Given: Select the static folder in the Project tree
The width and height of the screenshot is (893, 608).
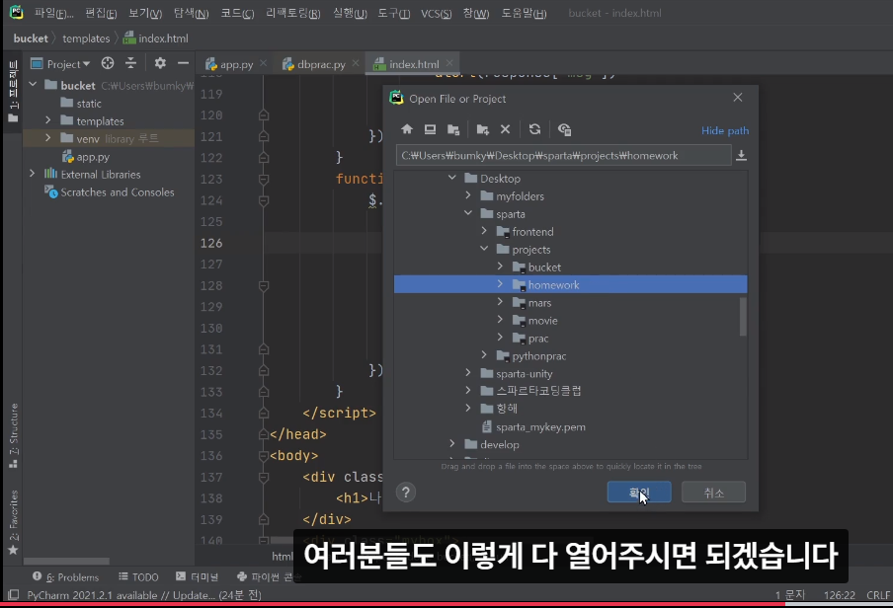Looking at the screenshot, I should click(89, 103).
